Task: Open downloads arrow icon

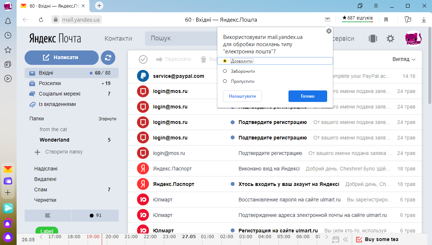Action: tap(424, 19)
